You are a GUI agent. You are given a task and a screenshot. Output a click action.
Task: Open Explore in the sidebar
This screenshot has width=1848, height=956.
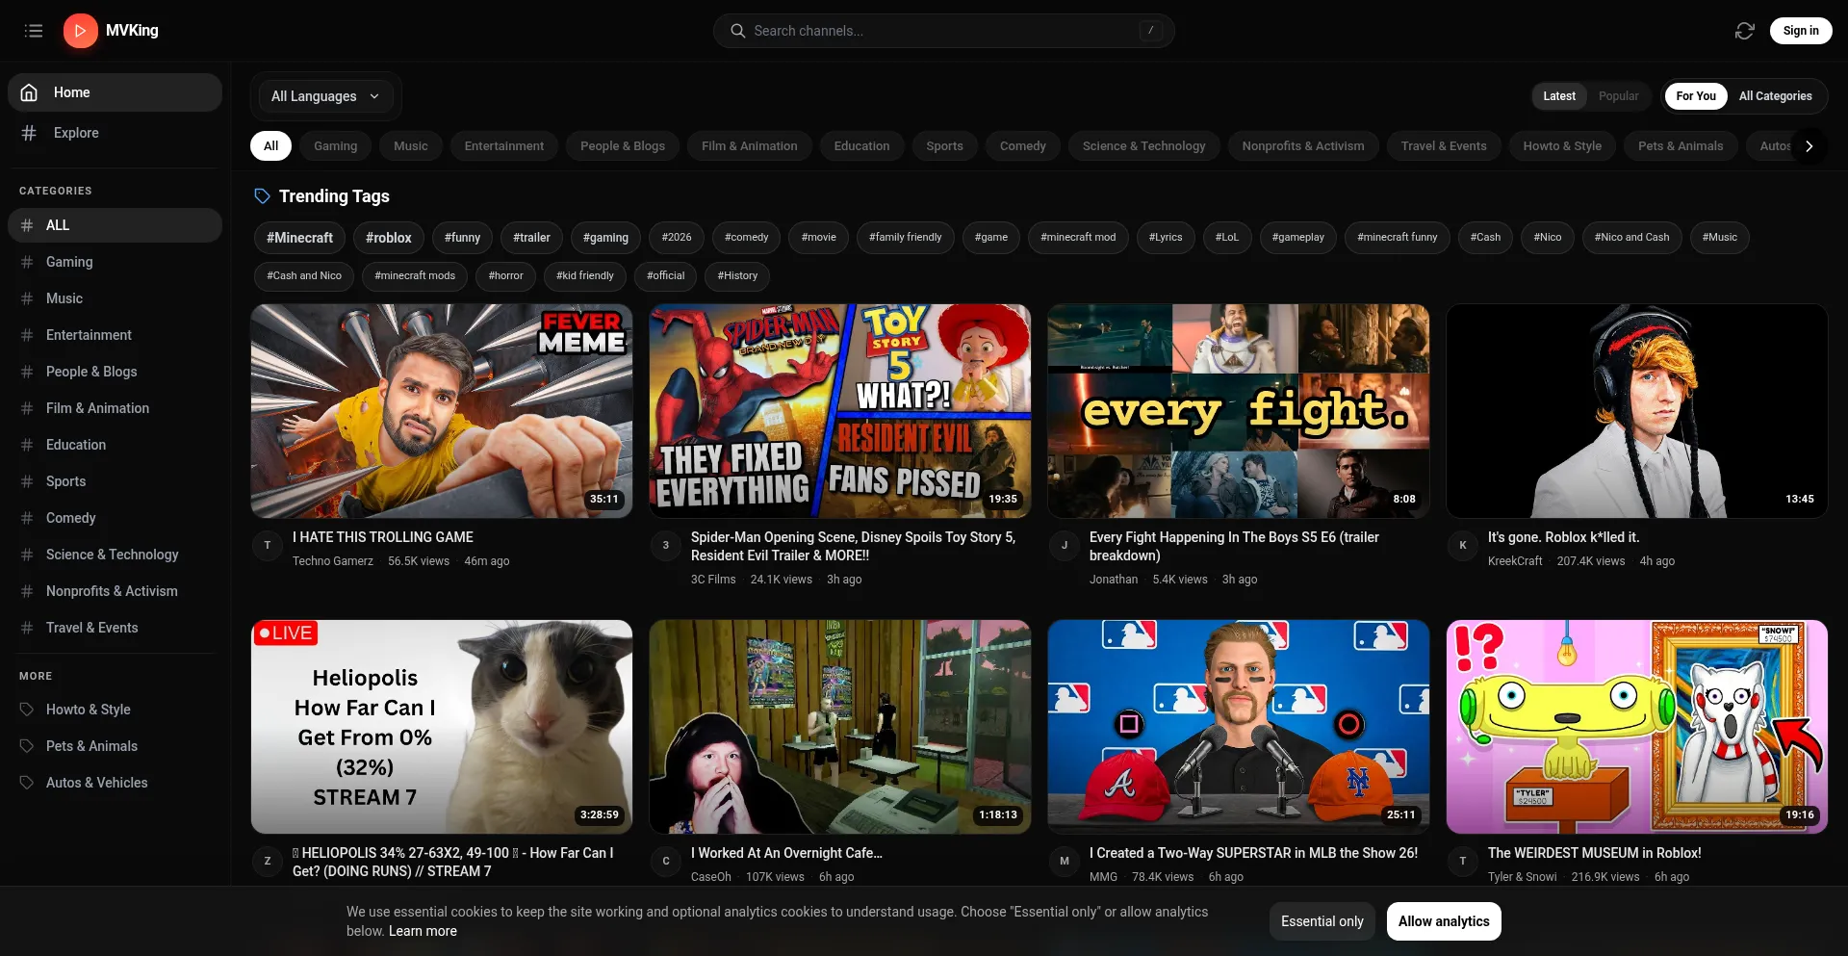pyautogui.click(x=115, y=133)
